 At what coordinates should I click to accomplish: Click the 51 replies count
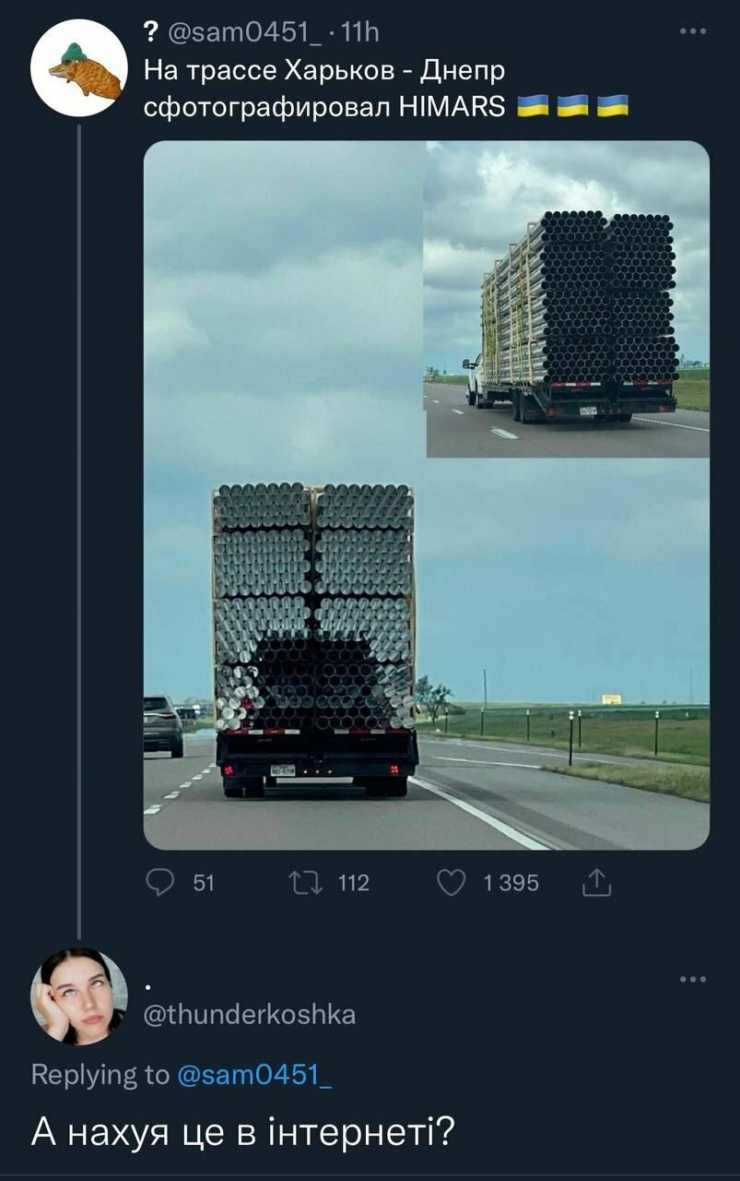tap(204, 883)
